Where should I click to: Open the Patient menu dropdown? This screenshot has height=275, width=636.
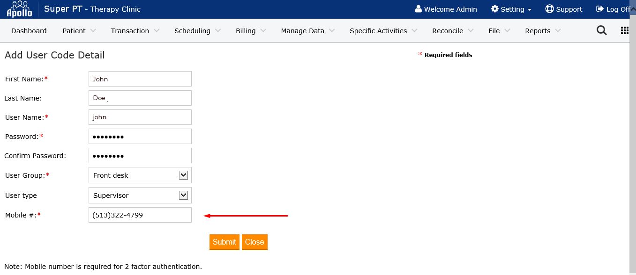coord(79,31)
